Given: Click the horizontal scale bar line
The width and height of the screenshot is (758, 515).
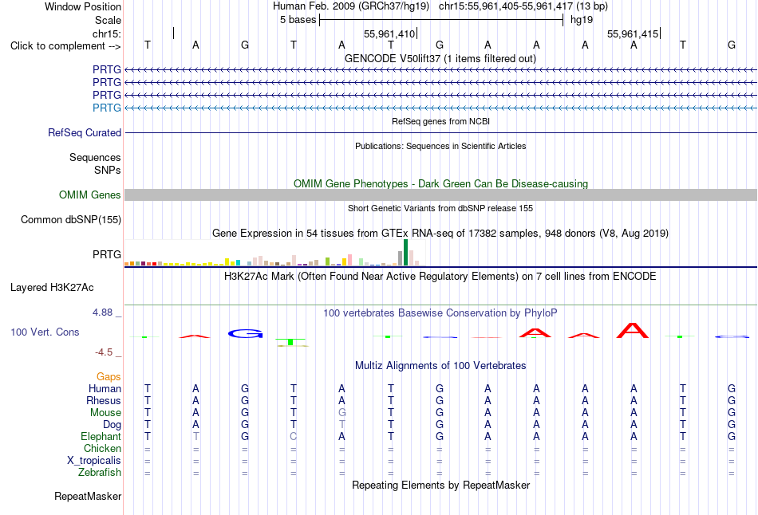Looking at the screenshot, I should [441, 20].
